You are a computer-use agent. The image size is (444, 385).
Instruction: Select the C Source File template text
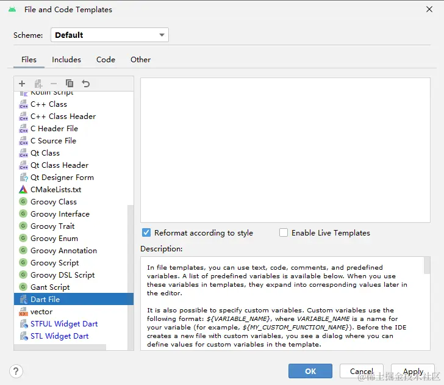(53, 141)
